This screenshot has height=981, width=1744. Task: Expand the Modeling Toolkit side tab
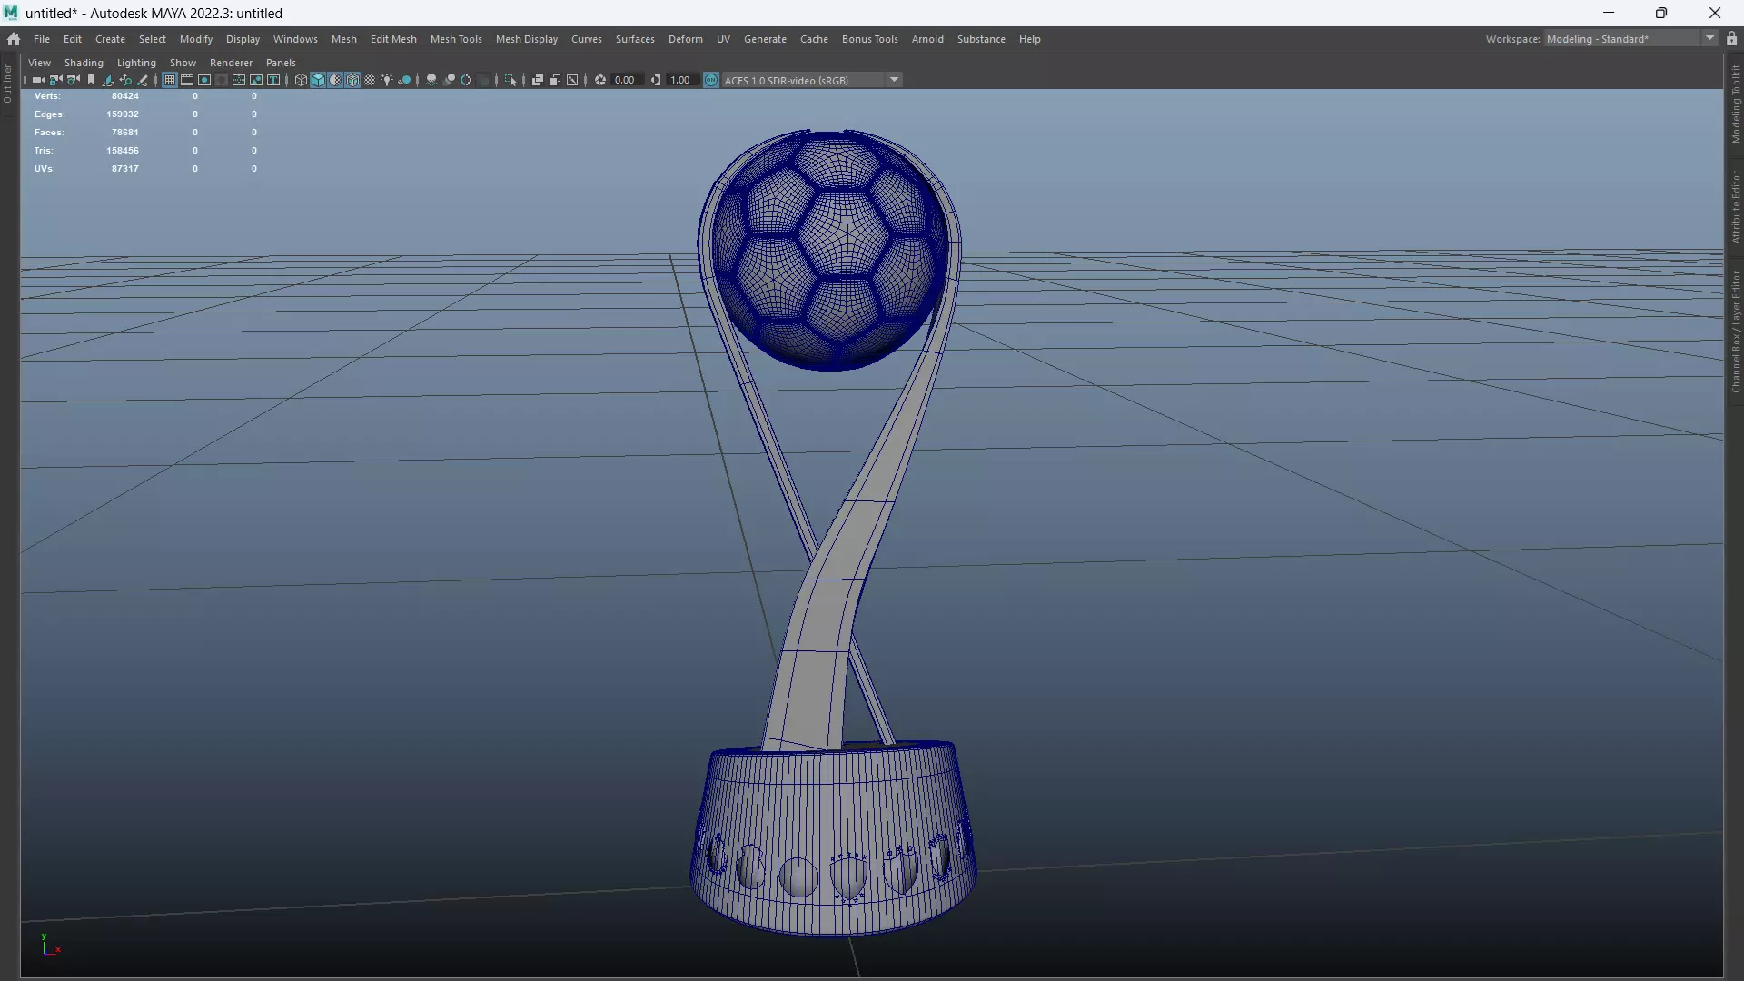point(1735,104)
